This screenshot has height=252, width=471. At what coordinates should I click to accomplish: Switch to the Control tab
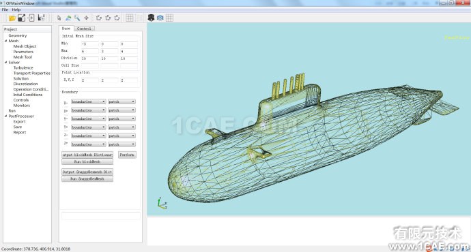[x=84, y=29]
